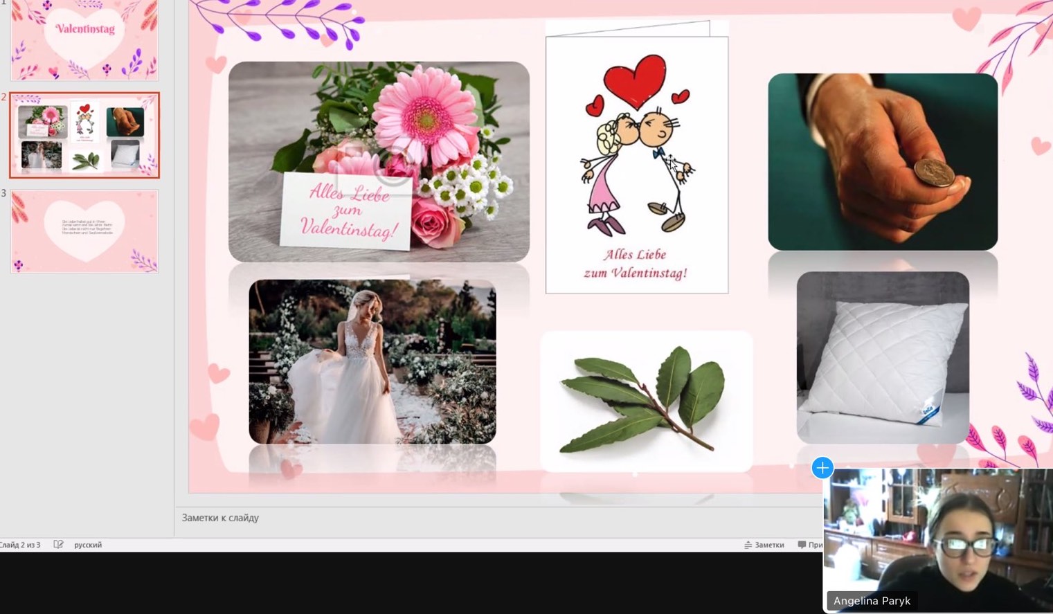
Task: Click the Angelina Paryk name label
Action: click(872, 601)
